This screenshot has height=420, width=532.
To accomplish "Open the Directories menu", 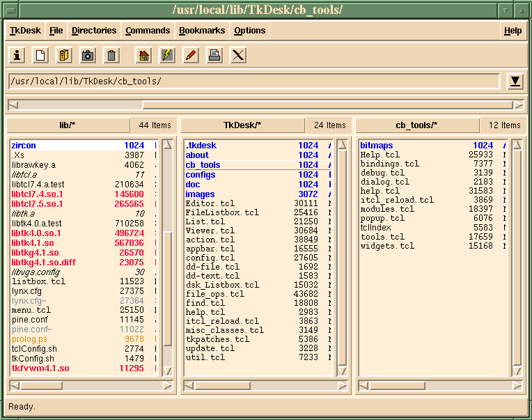I will point(94,31).
